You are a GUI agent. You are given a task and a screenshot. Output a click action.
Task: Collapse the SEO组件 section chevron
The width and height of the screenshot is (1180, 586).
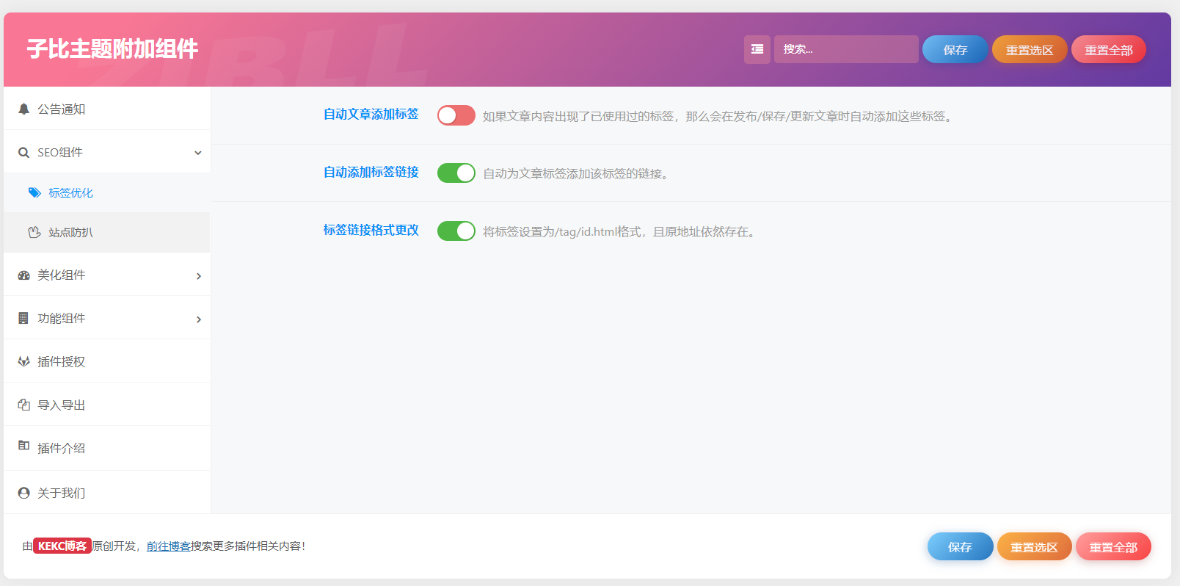tap(198, 153)
